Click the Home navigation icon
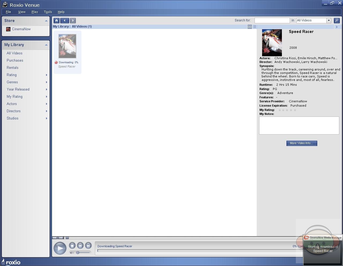 coord(56,21)
